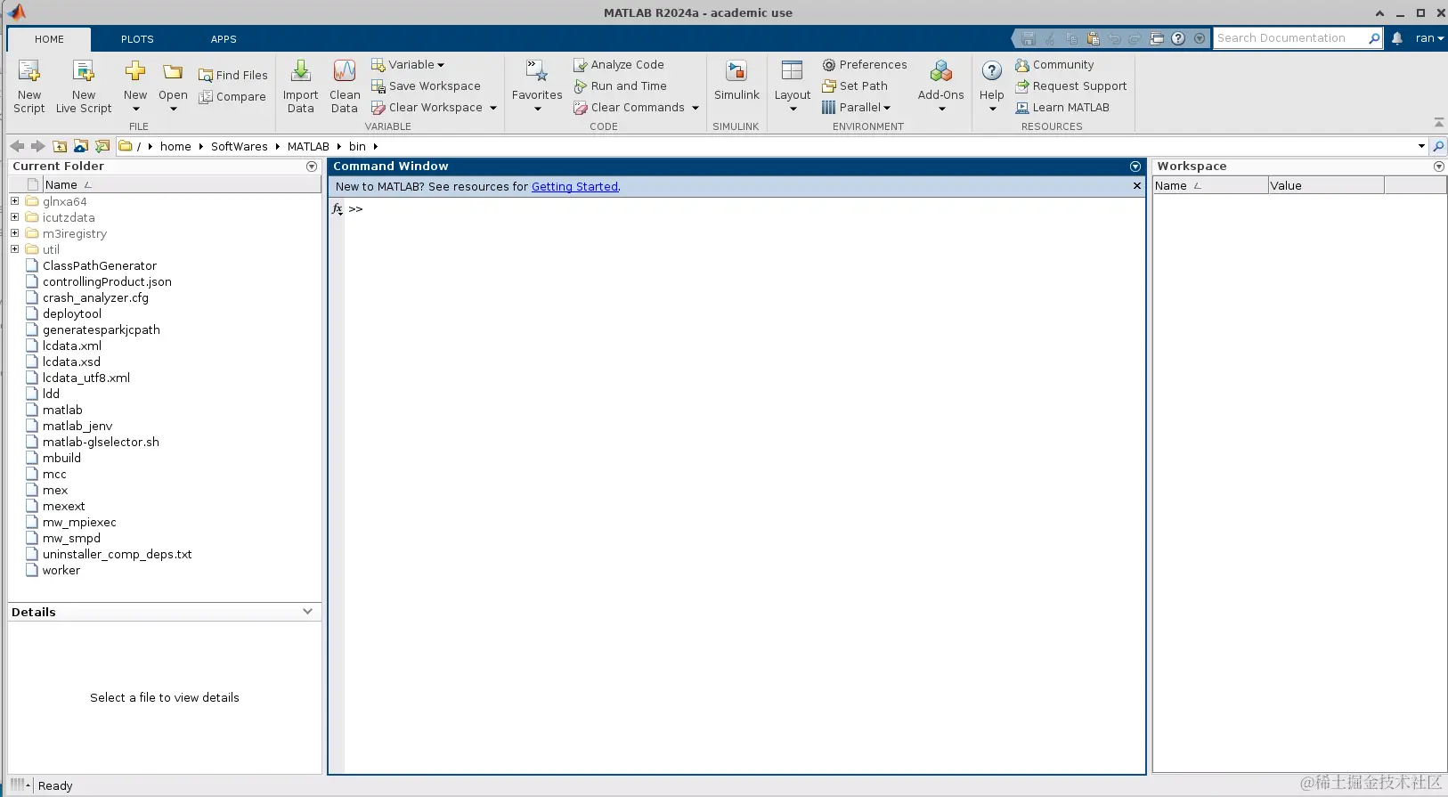
Task: Expand the glnxa64 folder
Action: [x=14, y=201]
